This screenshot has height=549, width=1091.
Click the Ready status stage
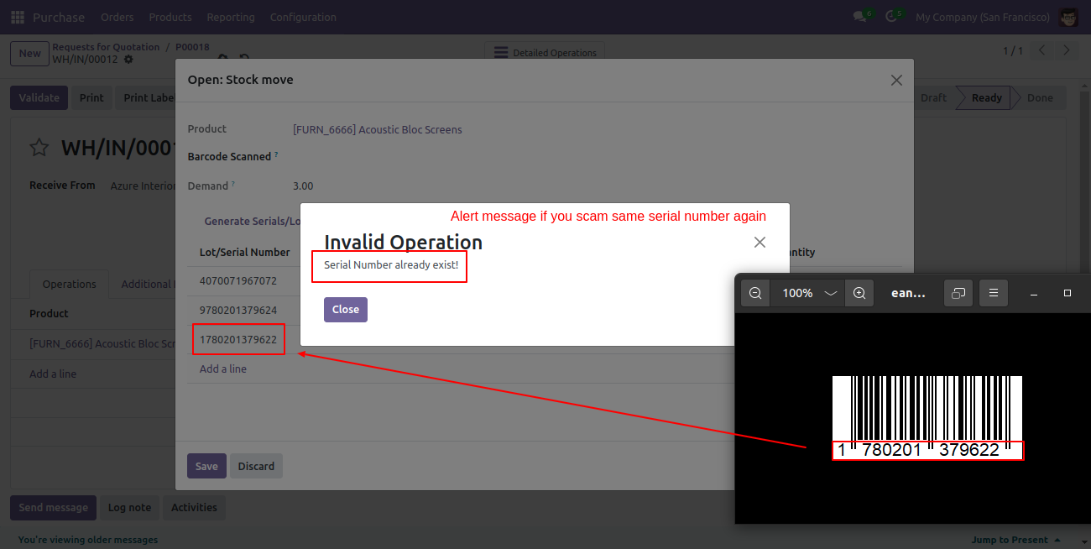coord(986,97)
